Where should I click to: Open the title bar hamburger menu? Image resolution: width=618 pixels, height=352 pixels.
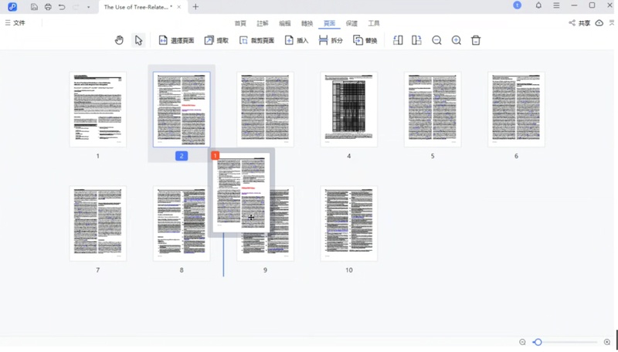pyautogui.click(x=556, y=6)
